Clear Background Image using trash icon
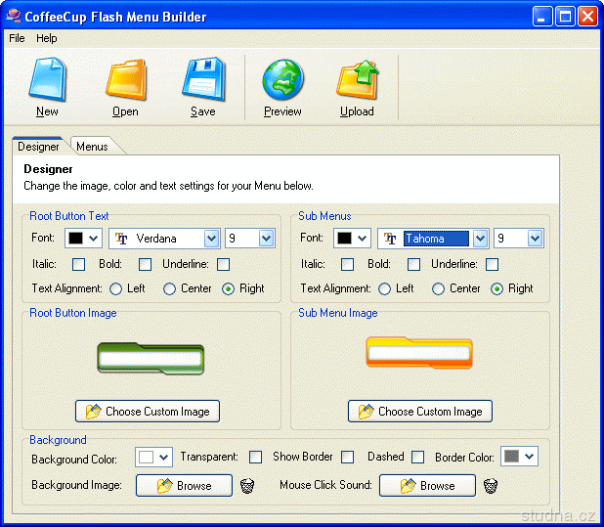Image resolution: width=604 pixels, height=527 pixels. pyautogui.click(x=247, y=486)
